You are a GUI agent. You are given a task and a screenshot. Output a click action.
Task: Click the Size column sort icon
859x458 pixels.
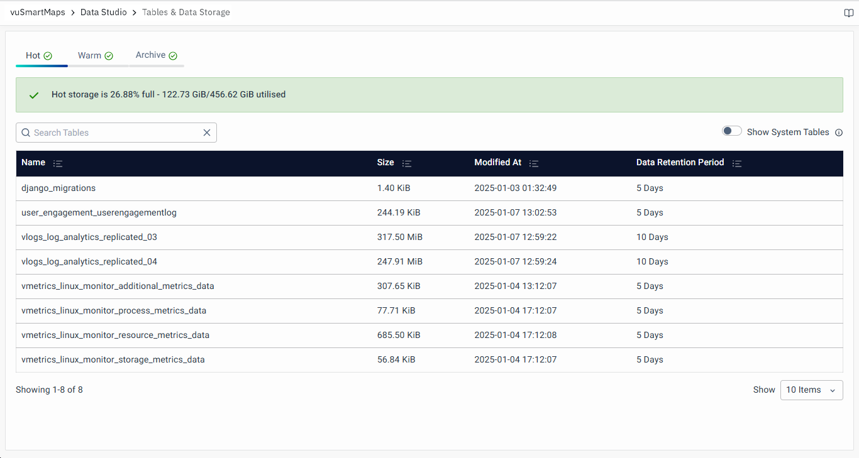(x=407, y=163)
